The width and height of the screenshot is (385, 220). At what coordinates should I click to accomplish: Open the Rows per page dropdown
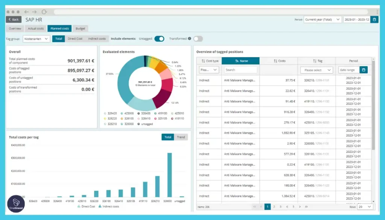click(364, 207)
